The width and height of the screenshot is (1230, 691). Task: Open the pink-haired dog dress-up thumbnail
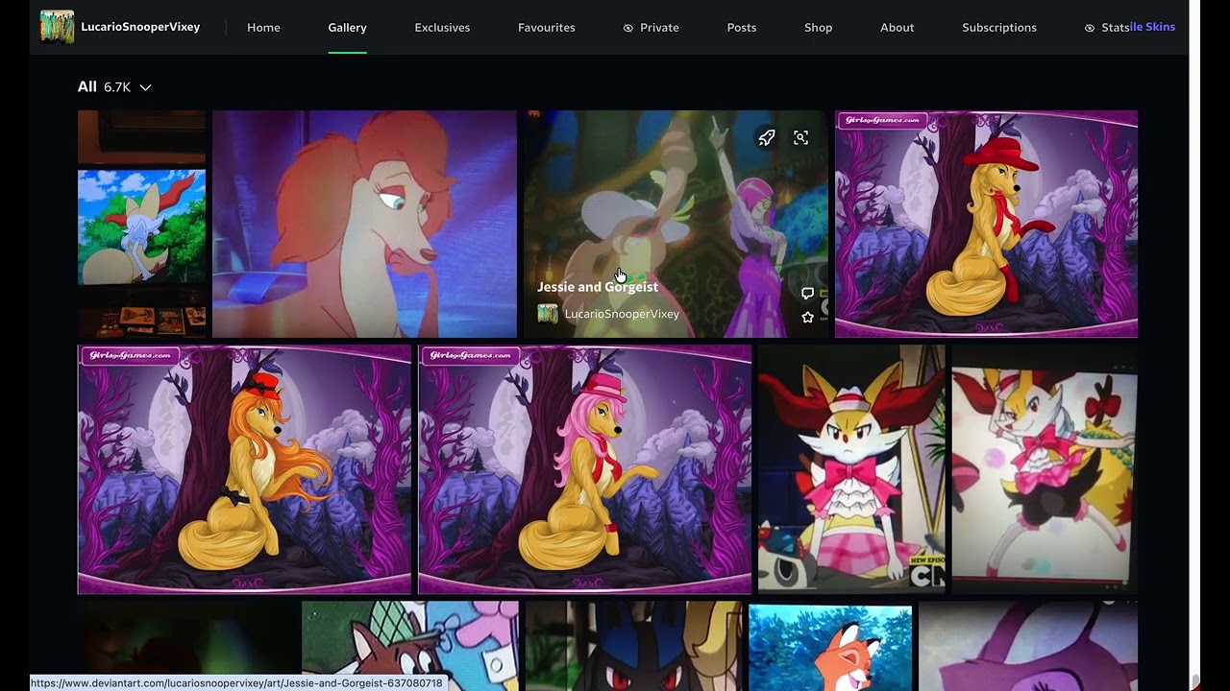tap(584, 469)
